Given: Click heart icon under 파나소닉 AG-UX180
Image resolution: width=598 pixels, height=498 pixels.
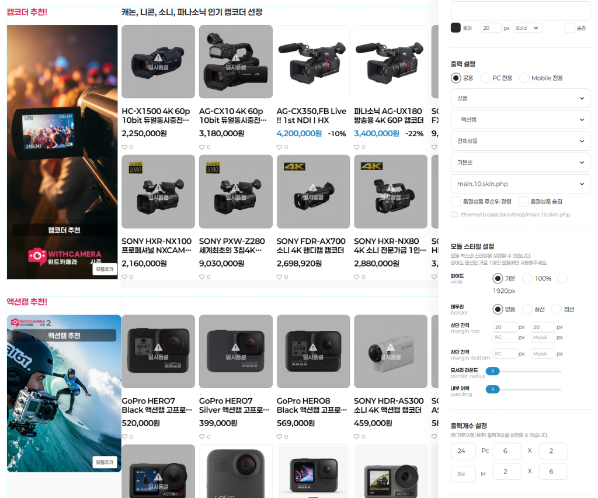Looking at the screenshot, I should [x=357, y=147].
